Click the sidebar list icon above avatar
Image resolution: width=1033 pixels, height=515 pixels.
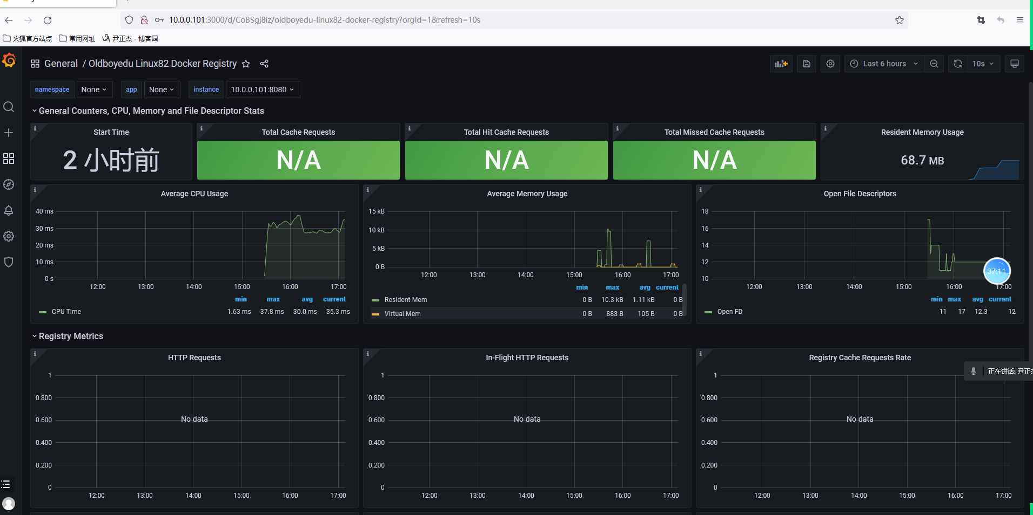6,484
